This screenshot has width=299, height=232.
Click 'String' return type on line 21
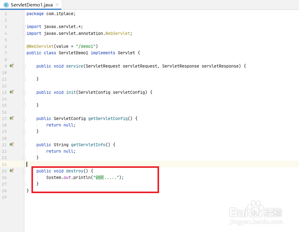(x=61, y=145)
